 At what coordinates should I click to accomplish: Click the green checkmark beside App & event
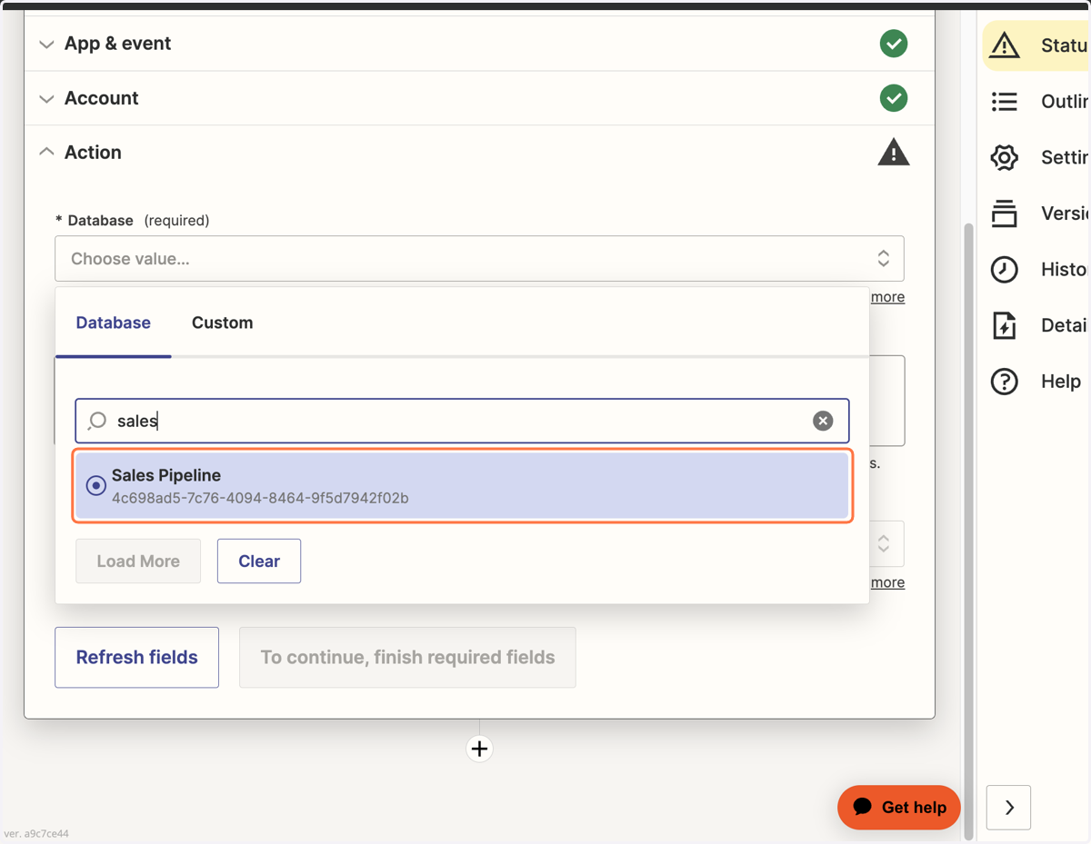click(x=894, y=44)
